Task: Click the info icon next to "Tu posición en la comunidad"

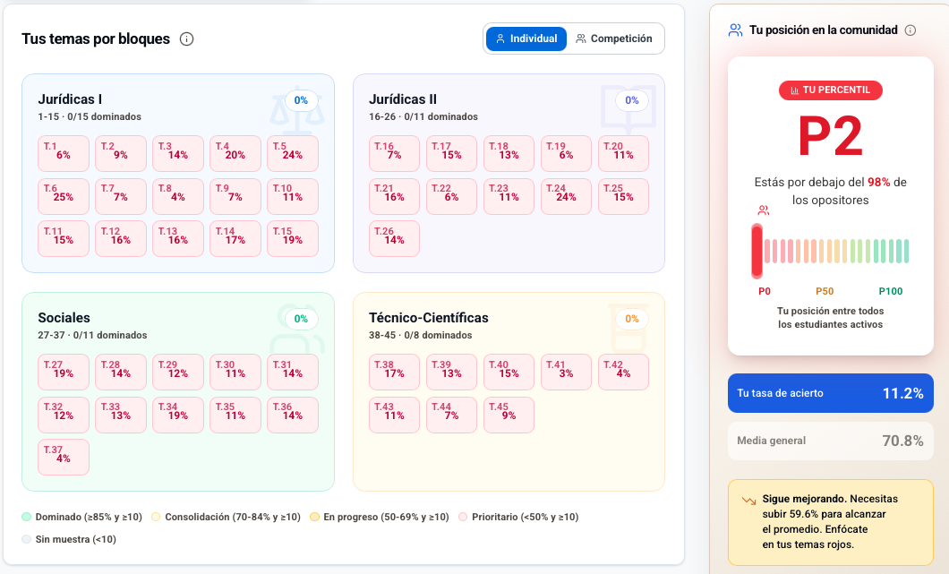Action: 910,30
